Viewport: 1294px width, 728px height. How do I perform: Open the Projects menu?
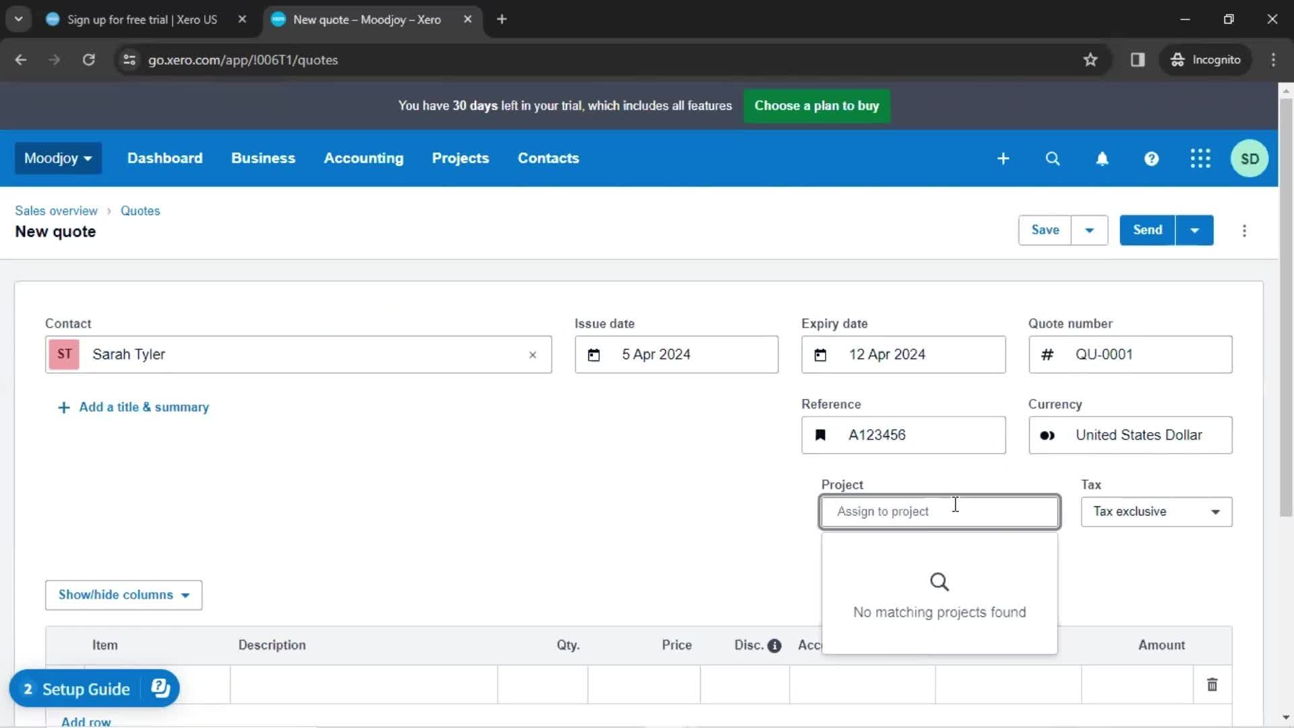point(460,158)
